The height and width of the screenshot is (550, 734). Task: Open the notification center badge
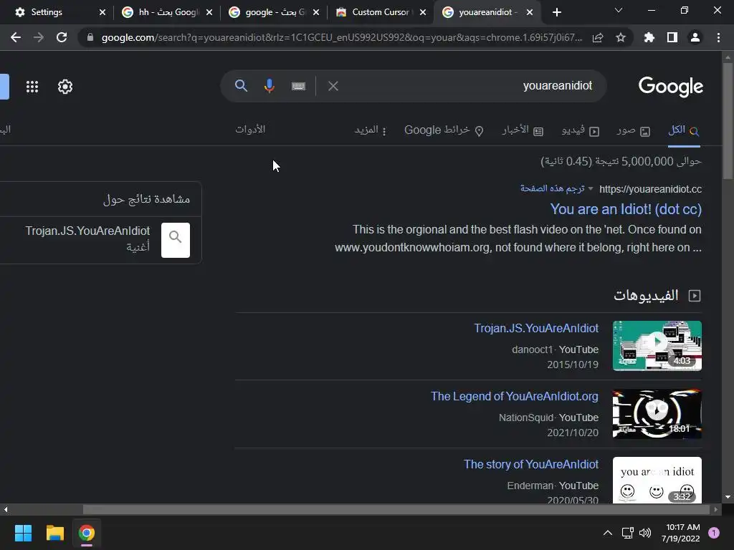714,533
